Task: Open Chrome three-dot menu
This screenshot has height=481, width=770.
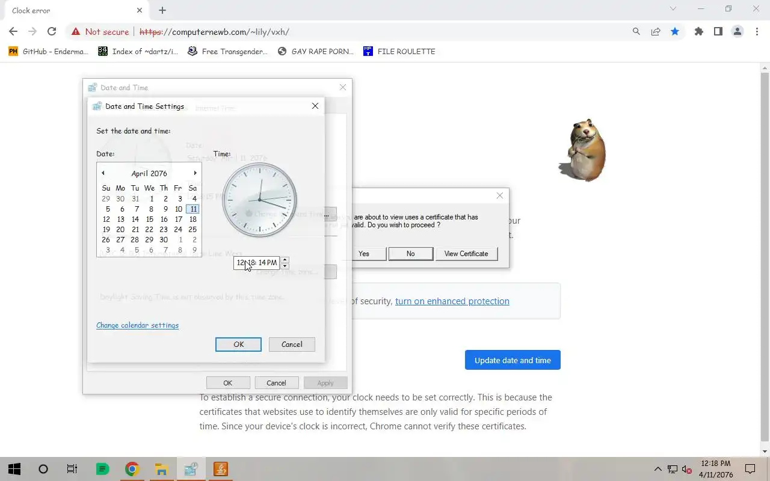Action: click(x=757, y=32)
